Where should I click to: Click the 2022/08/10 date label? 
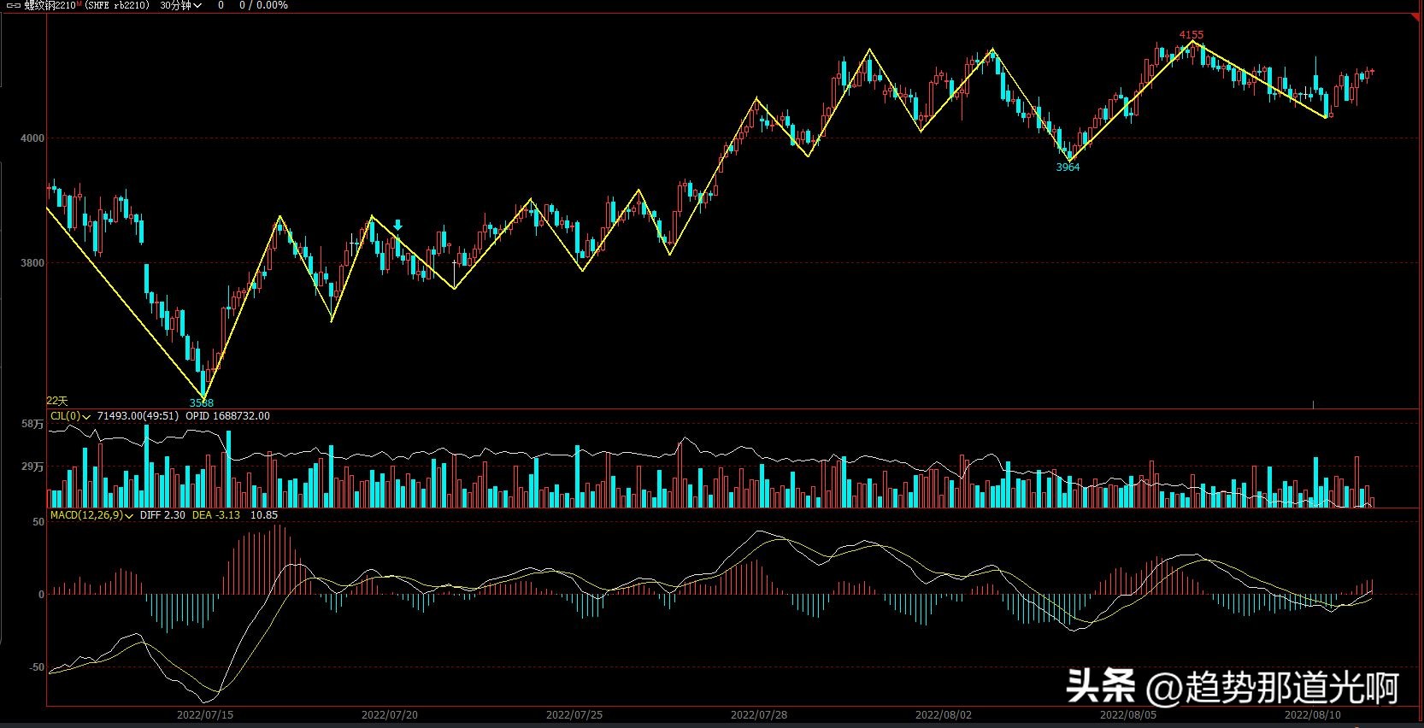1313,714
